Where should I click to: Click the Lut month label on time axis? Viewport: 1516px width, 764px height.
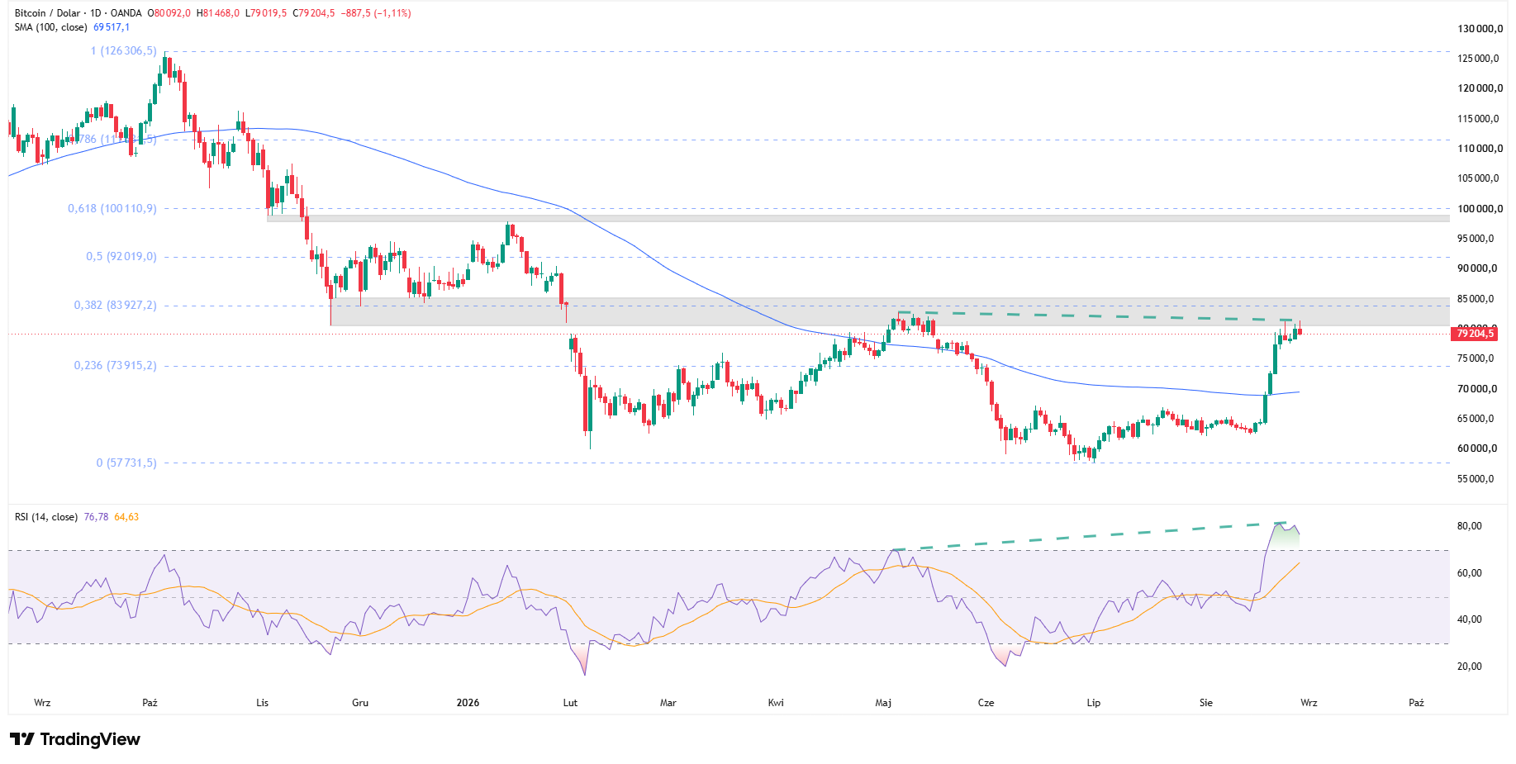tap(570, 703)
